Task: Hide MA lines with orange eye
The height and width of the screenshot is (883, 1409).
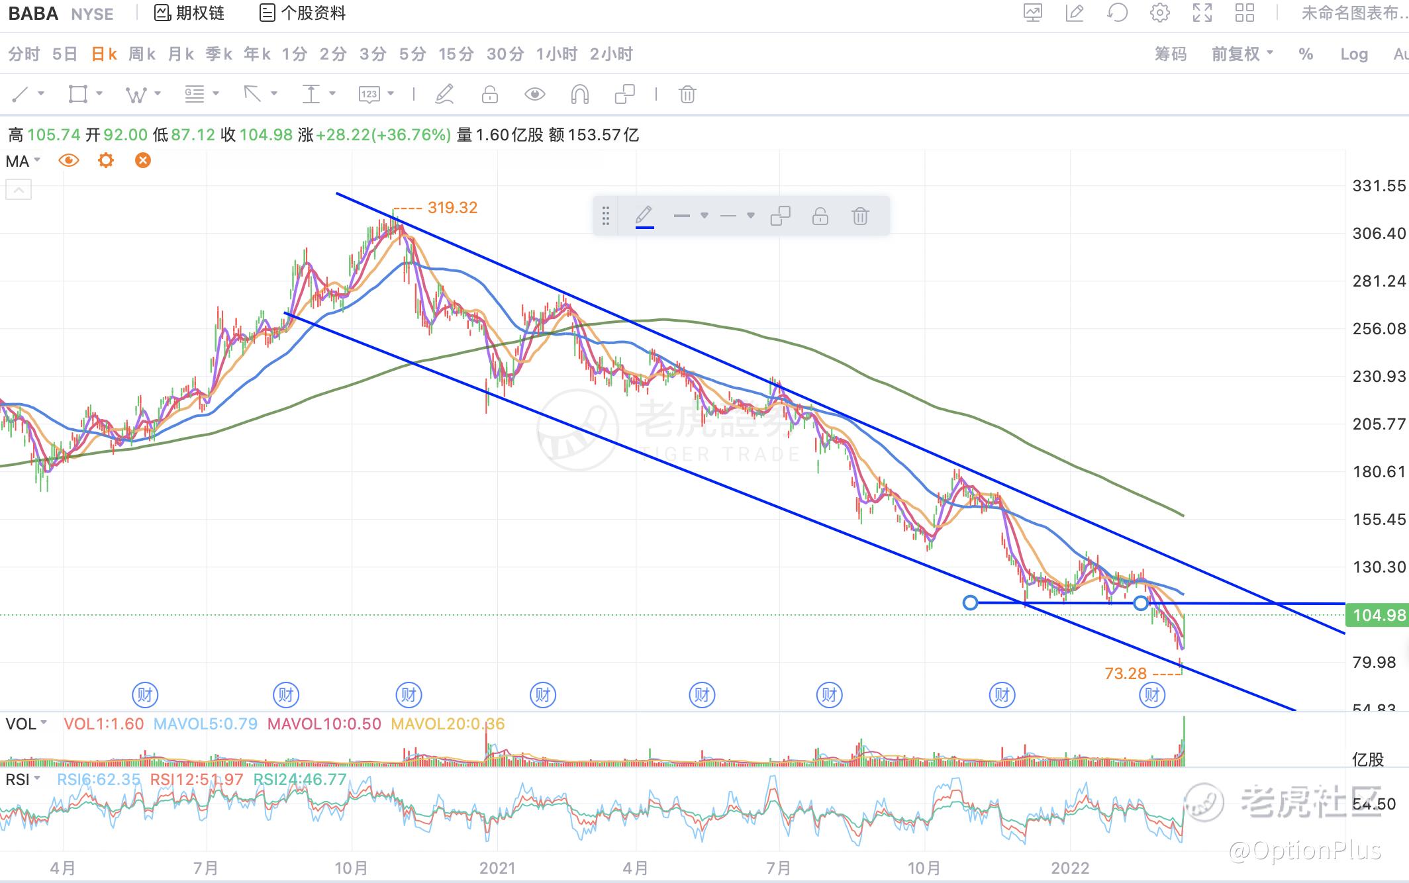Action: tap(69, 161)
